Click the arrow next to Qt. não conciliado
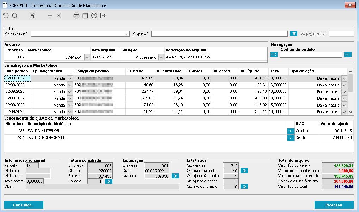359x212 pixels. [x=244, y=186]
